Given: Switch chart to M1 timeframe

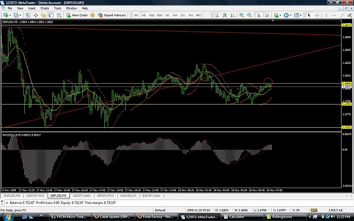Looking at the screenshot, I should (136, 15).
